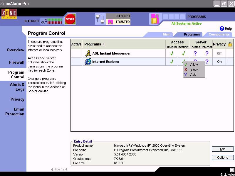This screenshot has width=235, height=176.
Task: Toggle Privacy setting for AOL Instant Messenger
Action: coord(219,53)
